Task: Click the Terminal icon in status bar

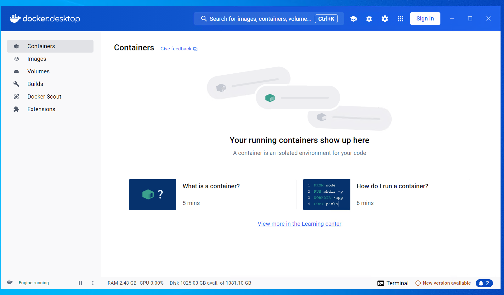Action: click(381, 283)
